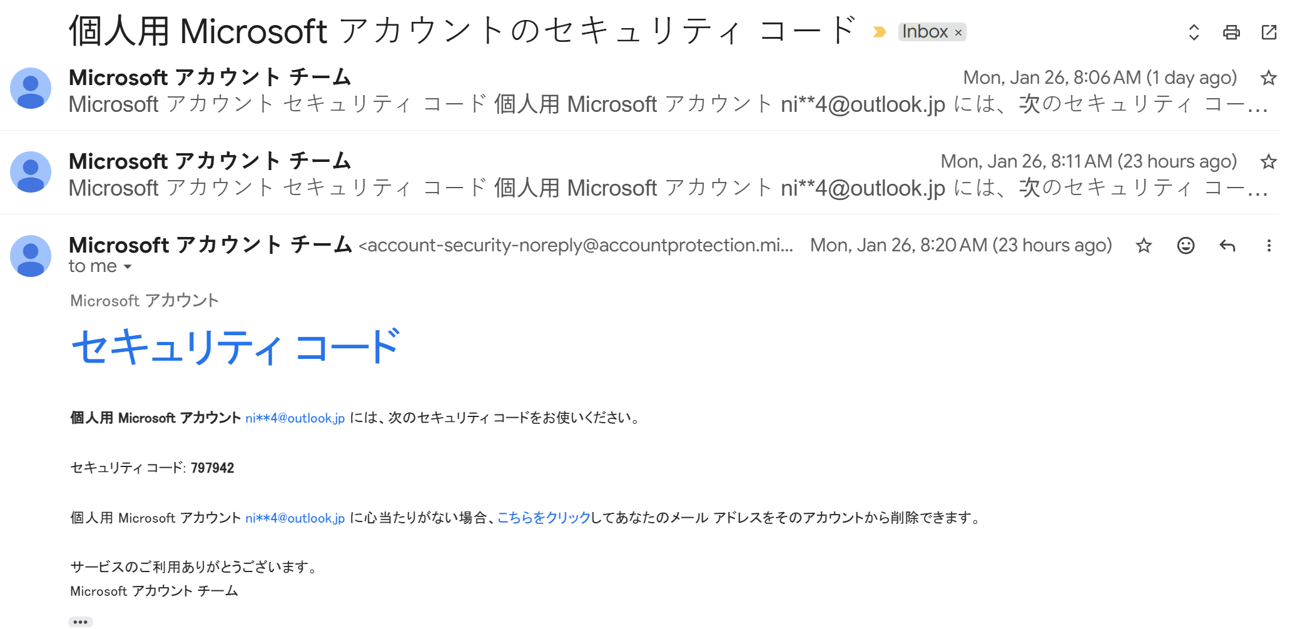Star the latest 8:20 AM message

1144,246
